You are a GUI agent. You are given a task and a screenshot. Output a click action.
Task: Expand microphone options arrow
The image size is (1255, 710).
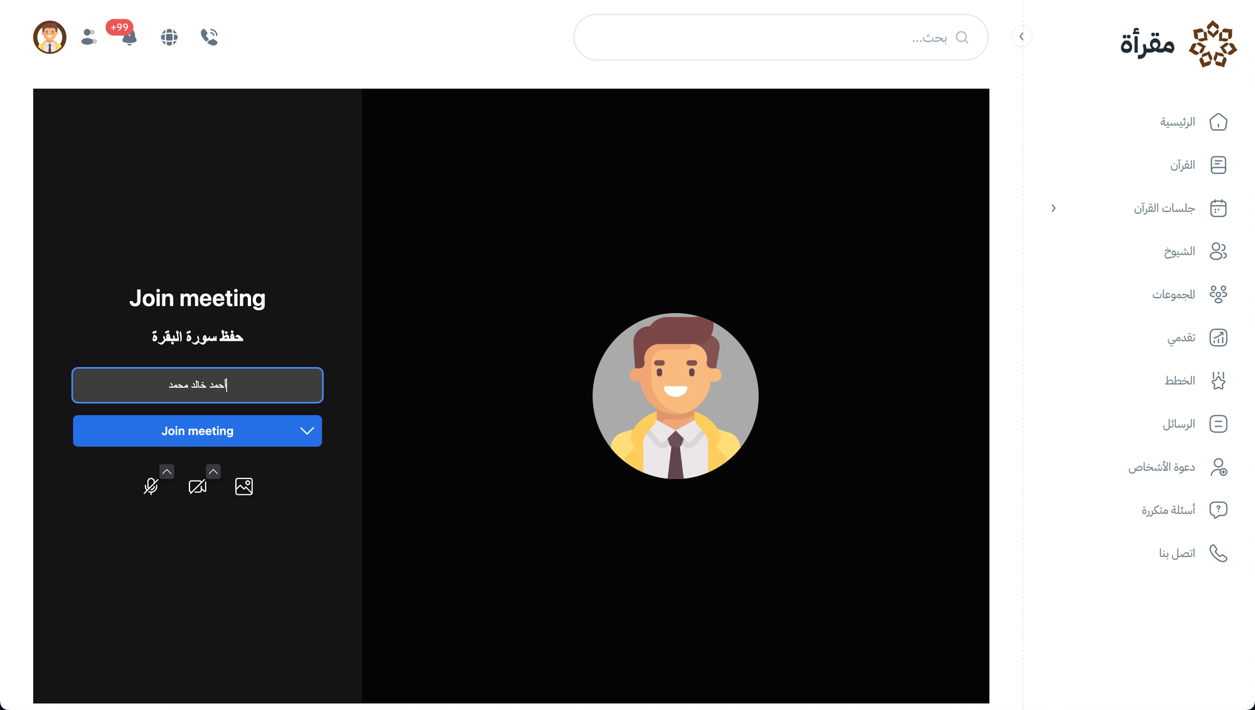click(x=166, y=471)
